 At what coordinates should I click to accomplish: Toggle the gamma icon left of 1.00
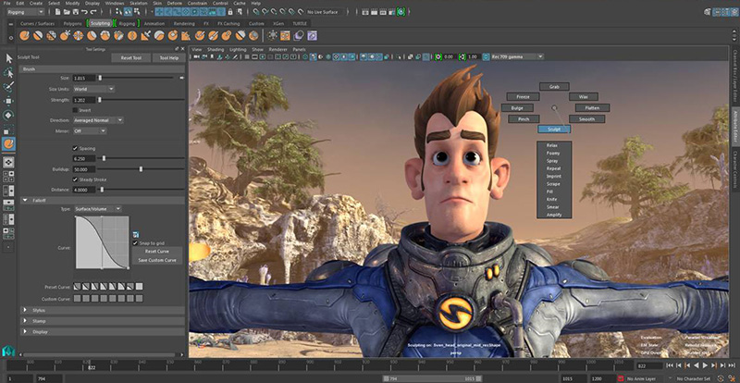[462, 56]
